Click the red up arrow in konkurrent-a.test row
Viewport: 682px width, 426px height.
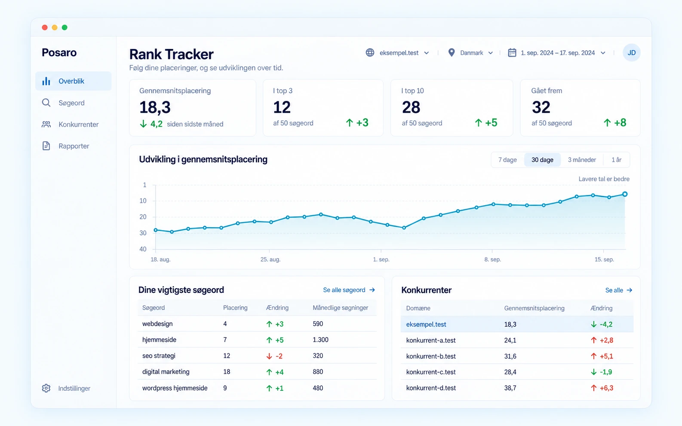click(x=594, y=340)
